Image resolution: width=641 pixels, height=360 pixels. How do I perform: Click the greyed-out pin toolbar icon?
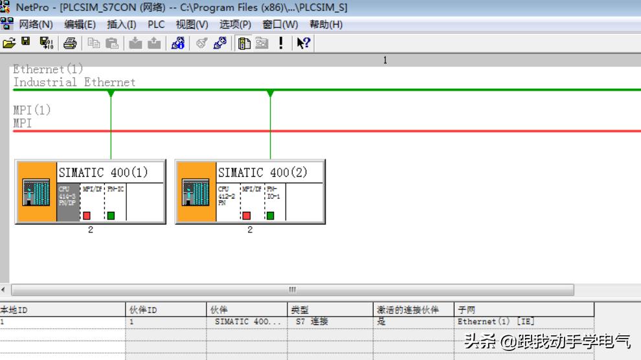pyautogui.click(x=201, y=43)
